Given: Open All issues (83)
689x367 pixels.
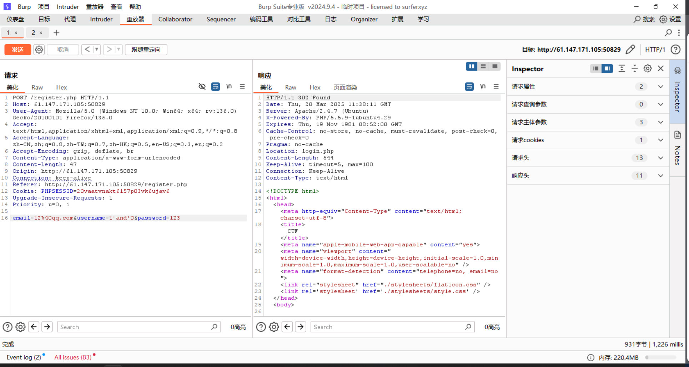Looking at the screenshot, I should (73, 357).
